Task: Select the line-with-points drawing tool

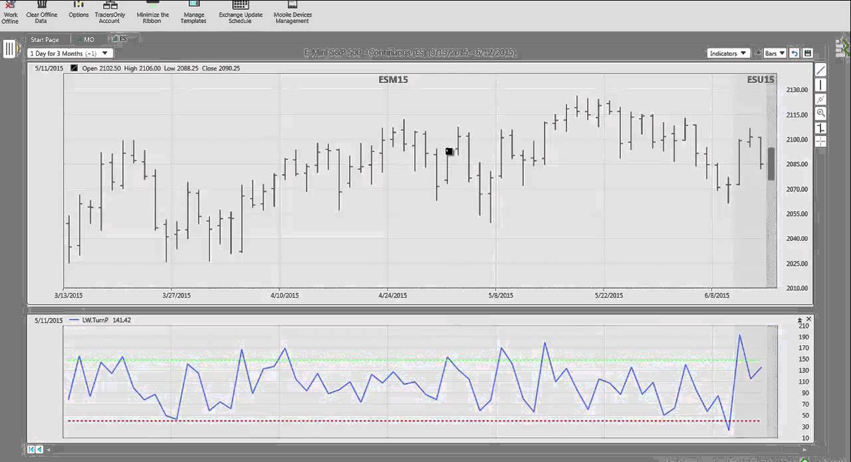Action: [821, 100]
